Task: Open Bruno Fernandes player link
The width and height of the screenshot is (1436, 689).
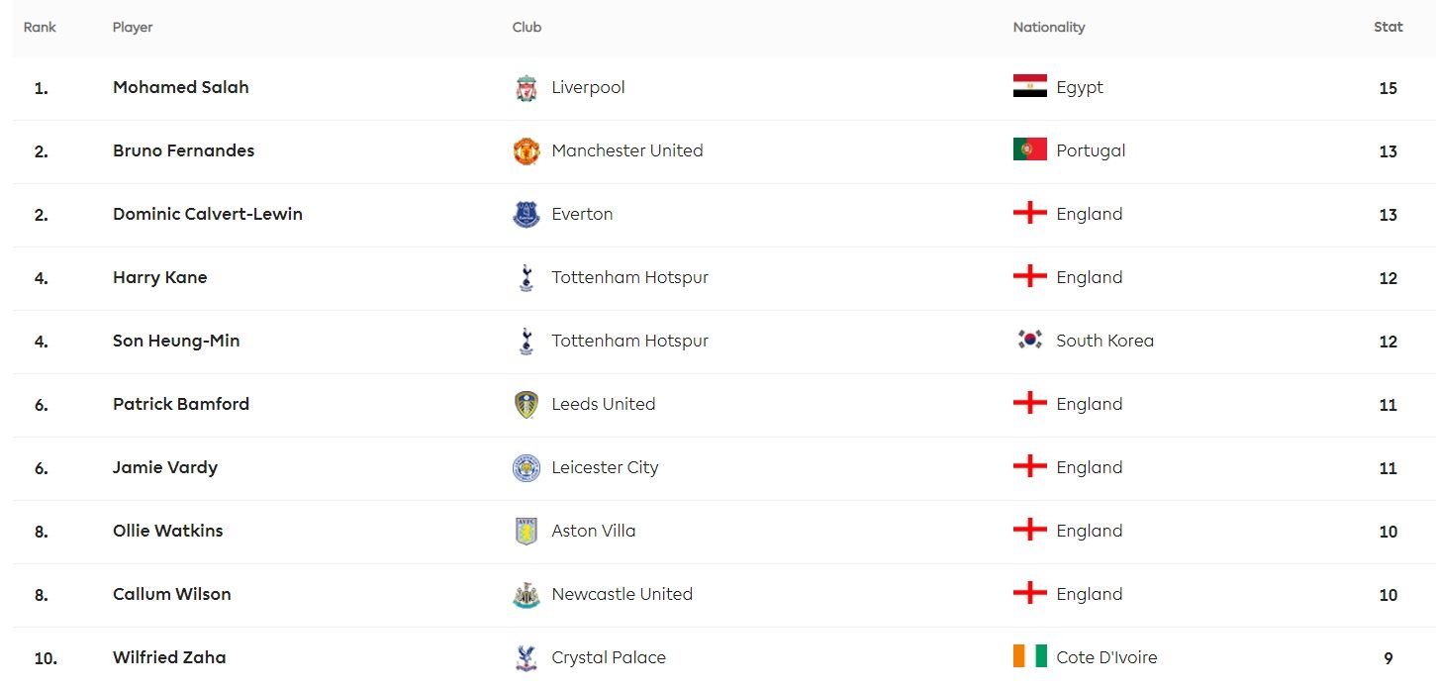Action: [x=183, y=150]
